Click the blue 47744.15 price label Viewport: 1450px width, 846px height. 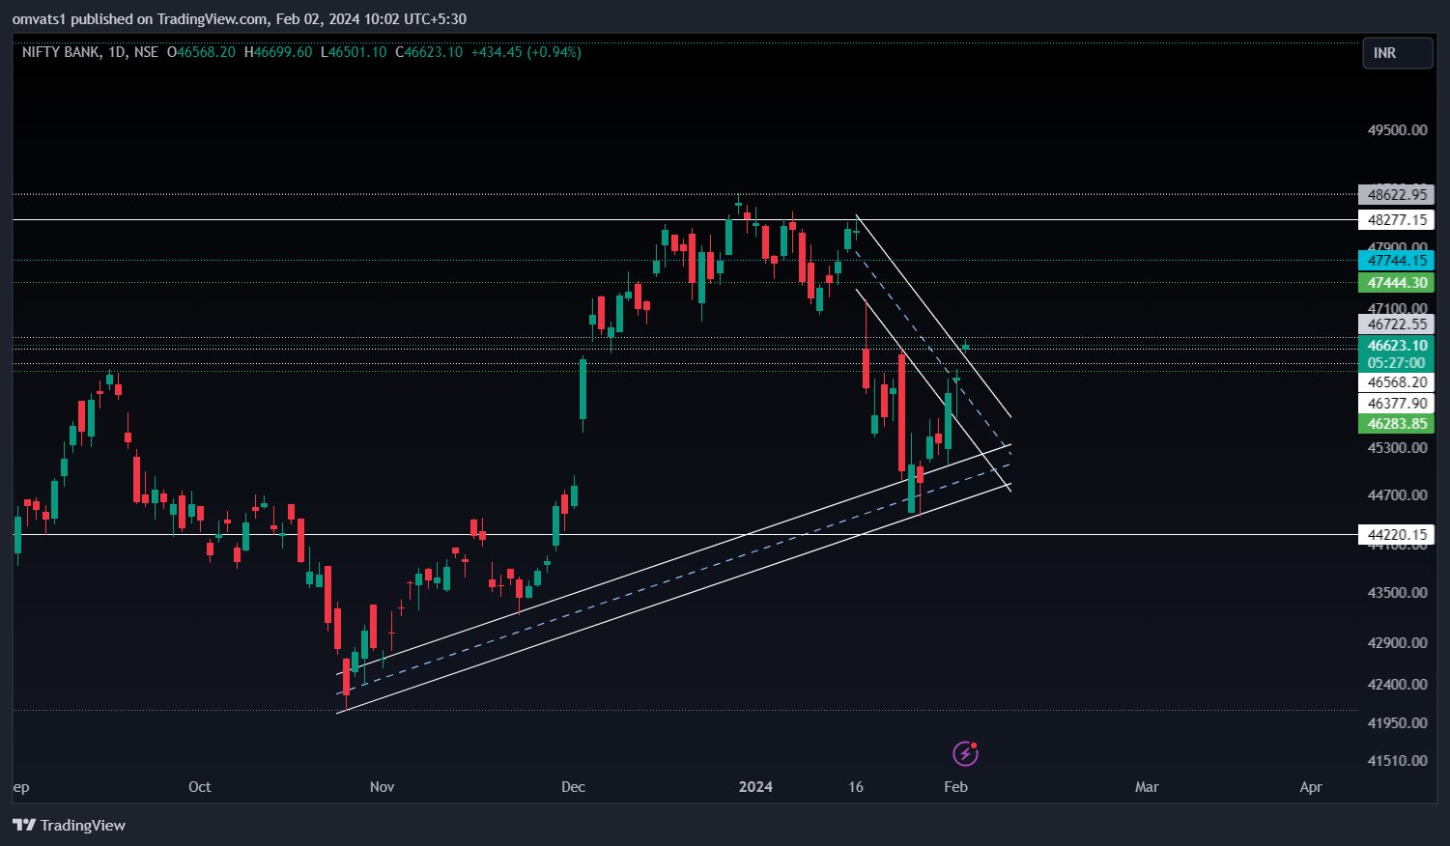click(1396, 261)
